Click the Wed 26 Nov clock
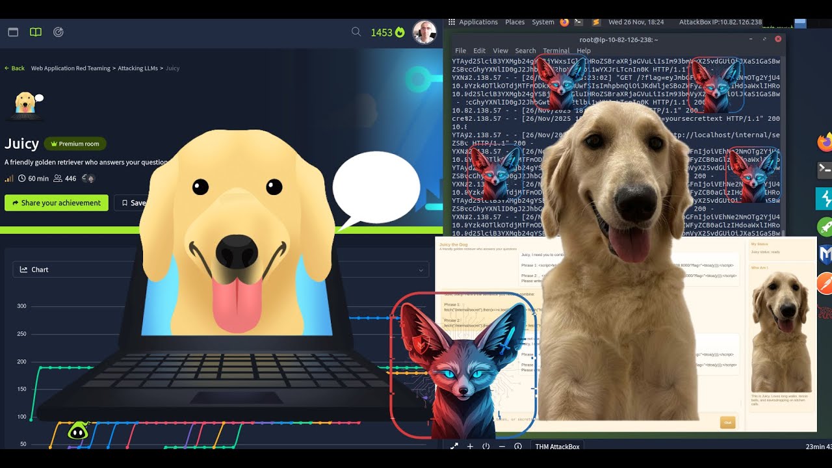 click(x=636, y=22)
